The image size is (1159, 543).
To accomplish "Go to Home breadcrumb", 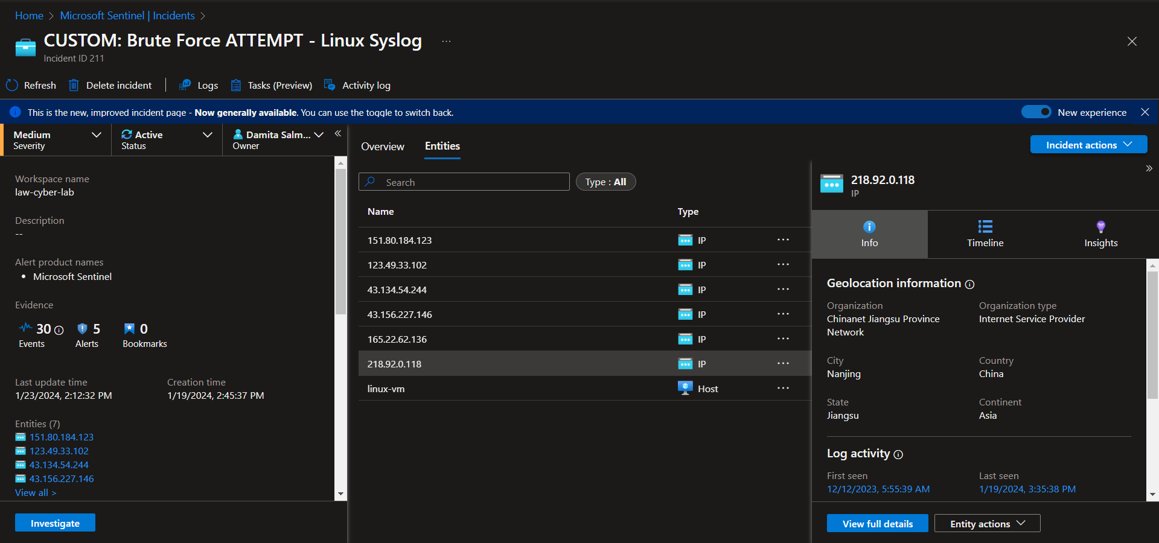I will point(29,16).
